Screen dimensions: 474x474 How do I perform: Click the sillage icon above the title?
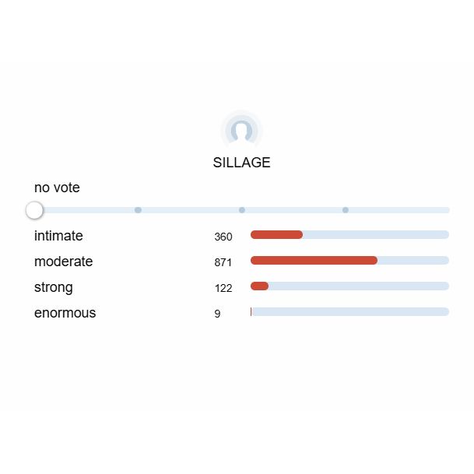[x=241, y=130]
